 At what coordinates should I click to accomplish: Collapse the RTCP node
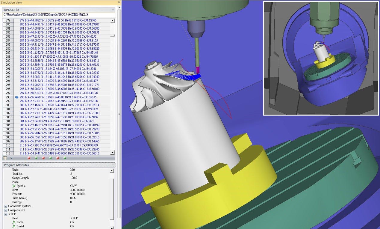[6, 214]
